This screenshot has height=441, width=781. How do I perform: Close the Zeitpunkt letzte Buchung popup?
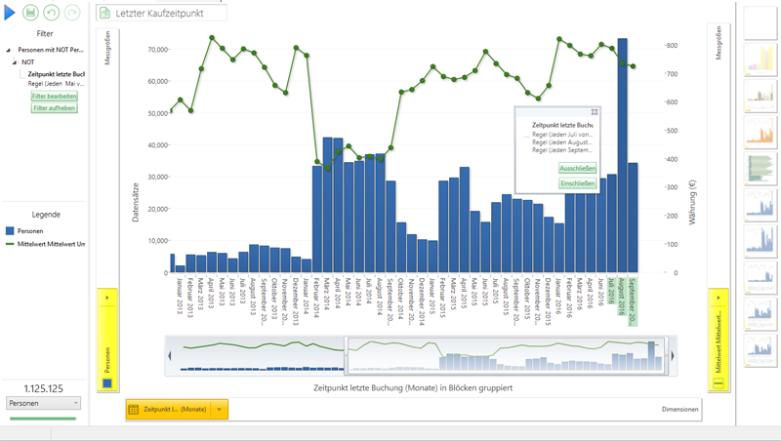pyautogui.click(x=595, y=112)
